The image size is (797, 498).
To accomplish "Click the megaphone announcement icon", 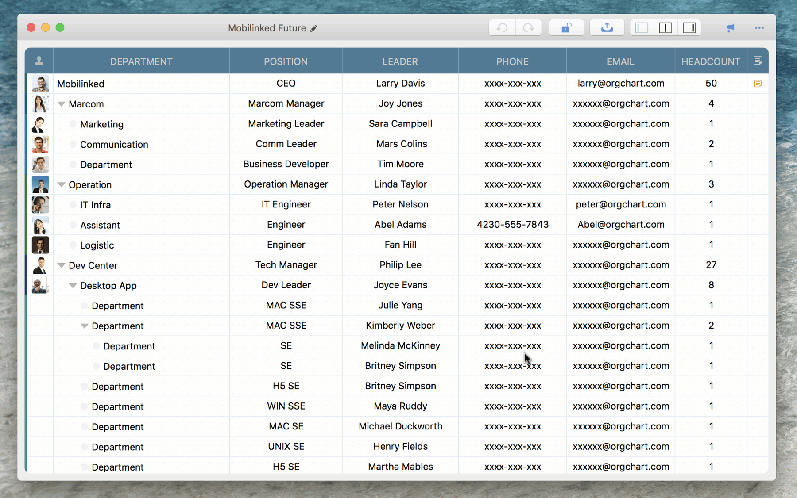I will click(x=731, y=28).
